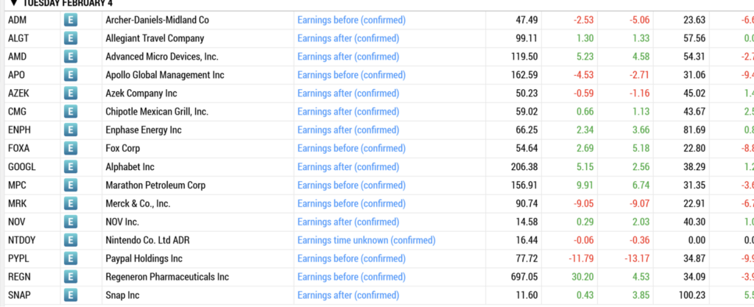Collapse the Tuesday February 4 section
754x307 pixels.
(x=13, y=3)
